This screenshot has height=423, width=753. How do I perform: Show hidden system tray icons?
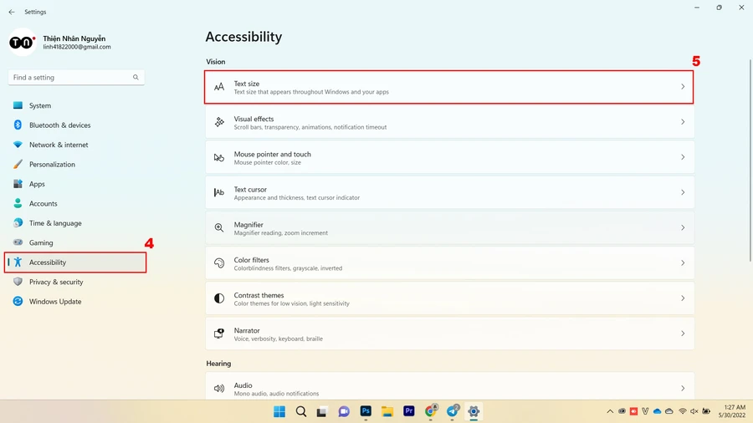coord(610,411)
